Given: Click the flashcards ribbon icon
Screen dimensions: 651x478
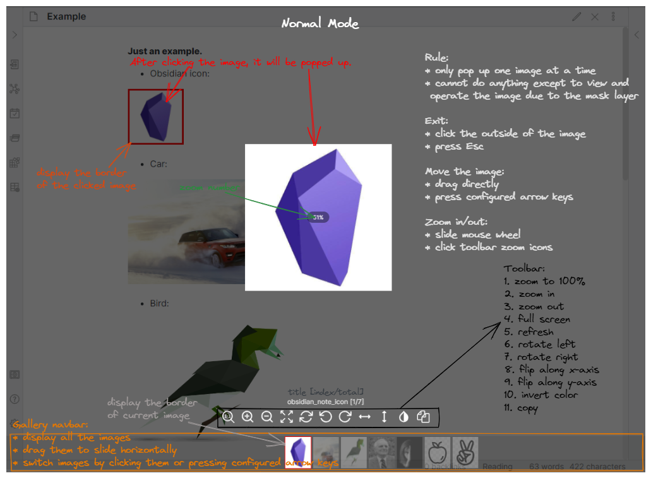Looking at the screenshot, I should [x=15, y=138].
